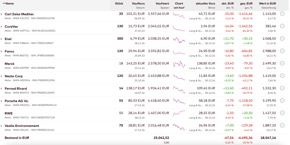Screen dimensions: 290x145
Task: Open the RWE sparkline chart
Action: pyautogui.click(x=179, y=114)
